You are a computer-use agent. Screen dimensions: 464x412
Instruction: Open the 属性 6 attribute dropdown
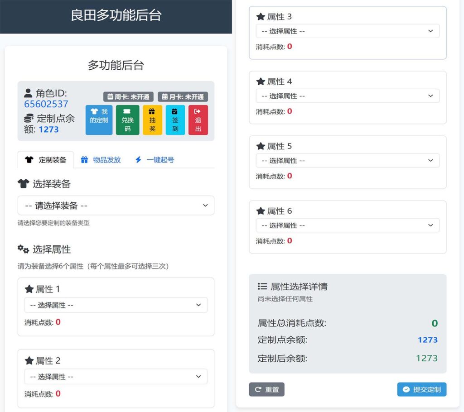point(348,225)
